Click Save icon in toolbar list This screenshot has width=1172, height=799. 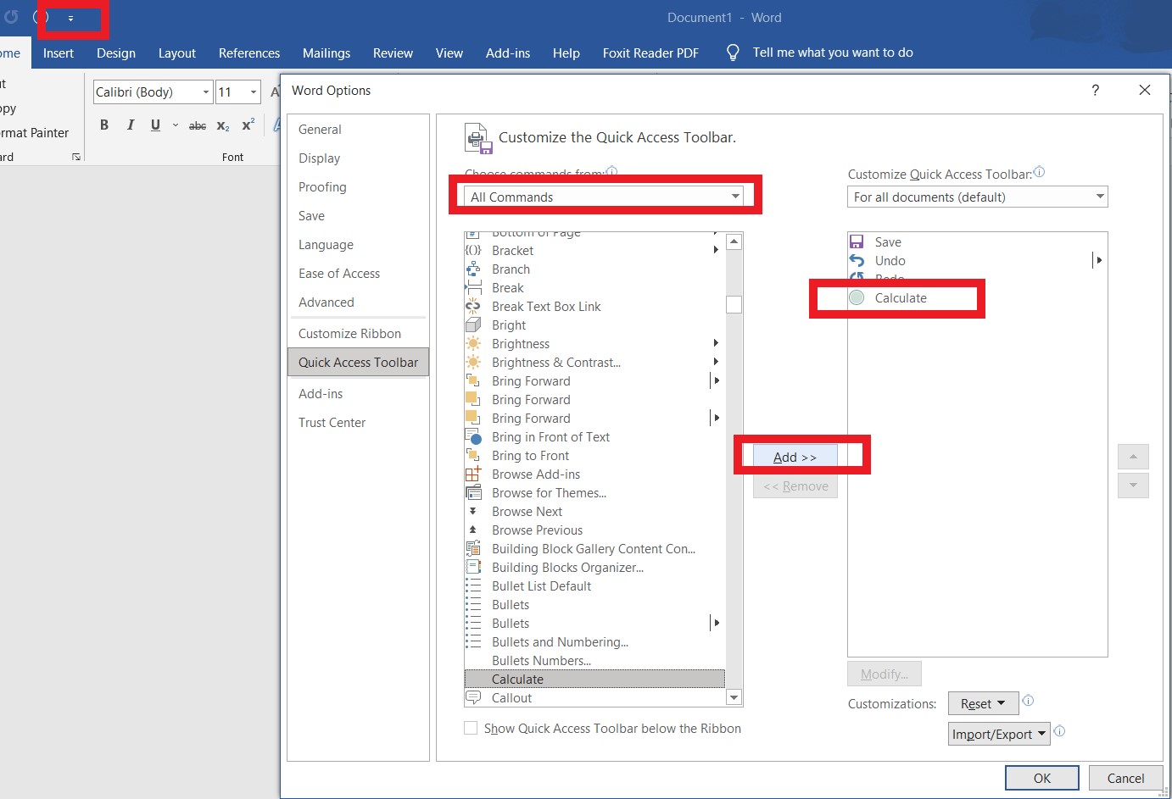[x=857, y=241]
